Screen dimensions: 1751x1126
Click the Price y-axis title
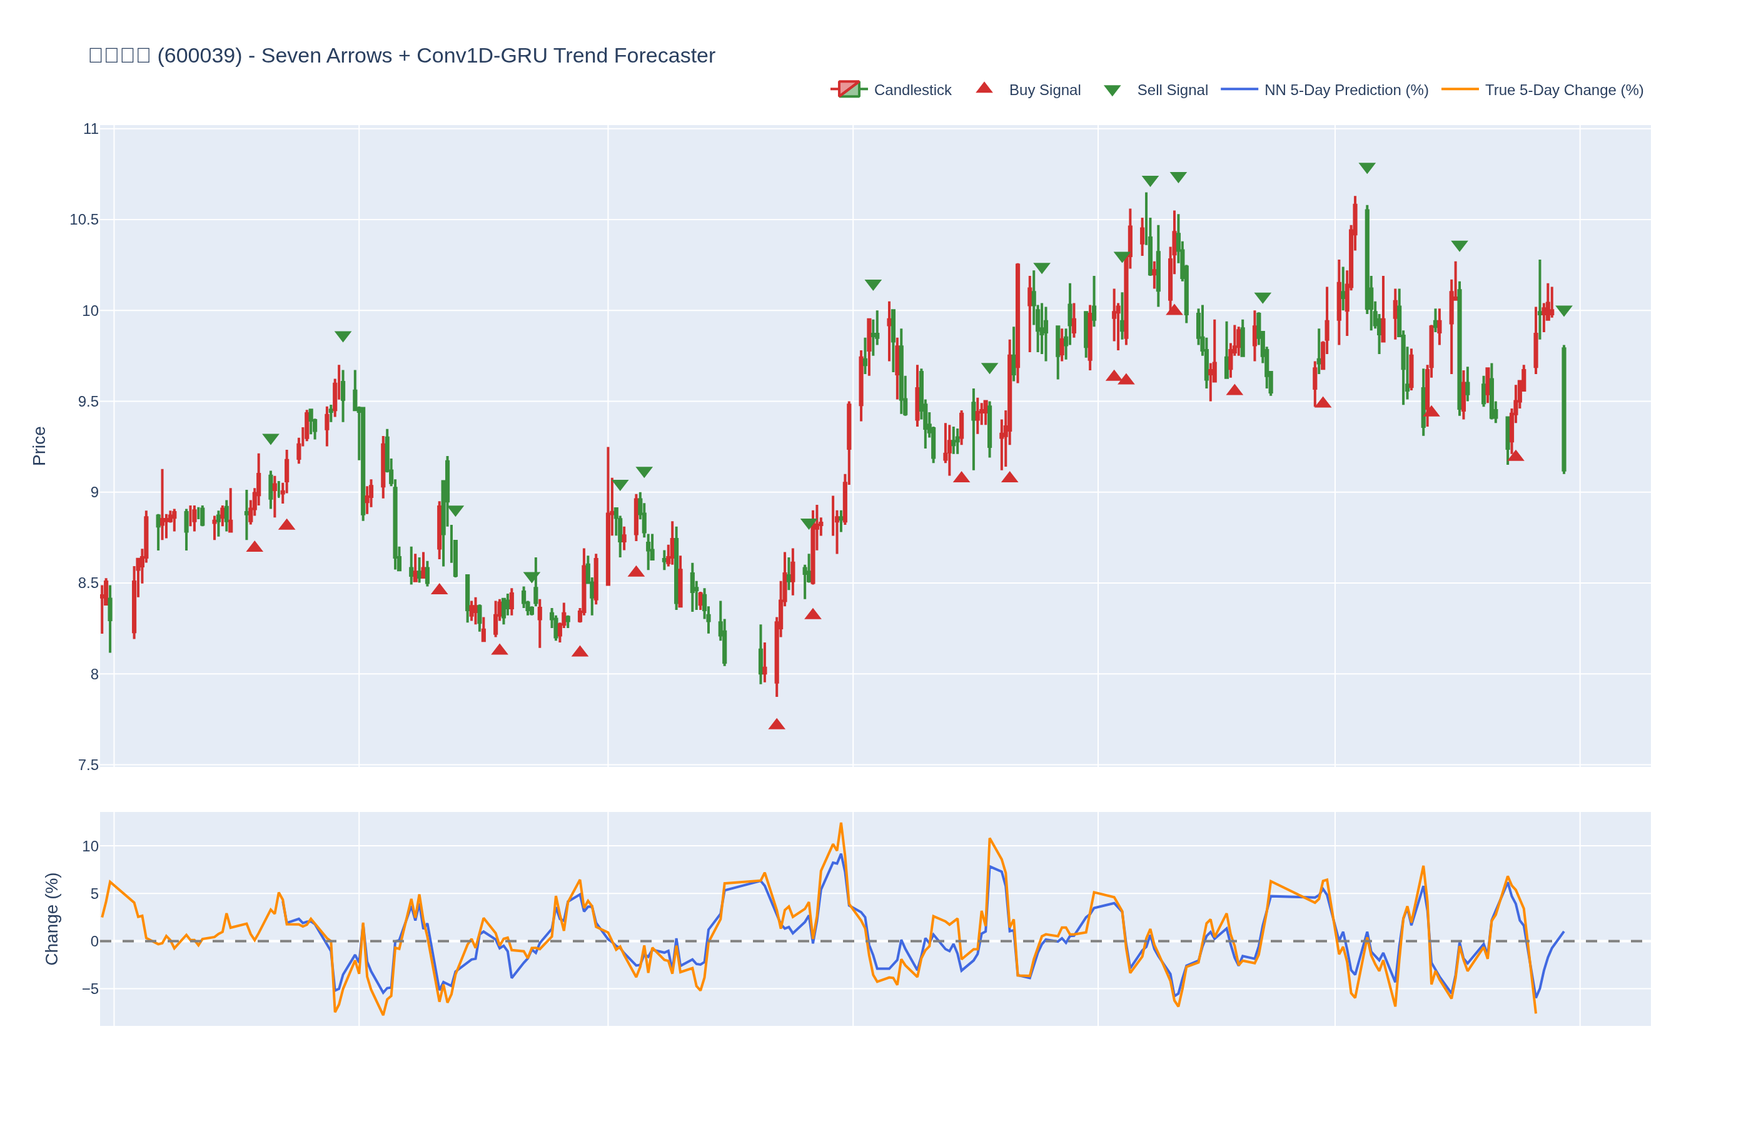coord(39,446)
